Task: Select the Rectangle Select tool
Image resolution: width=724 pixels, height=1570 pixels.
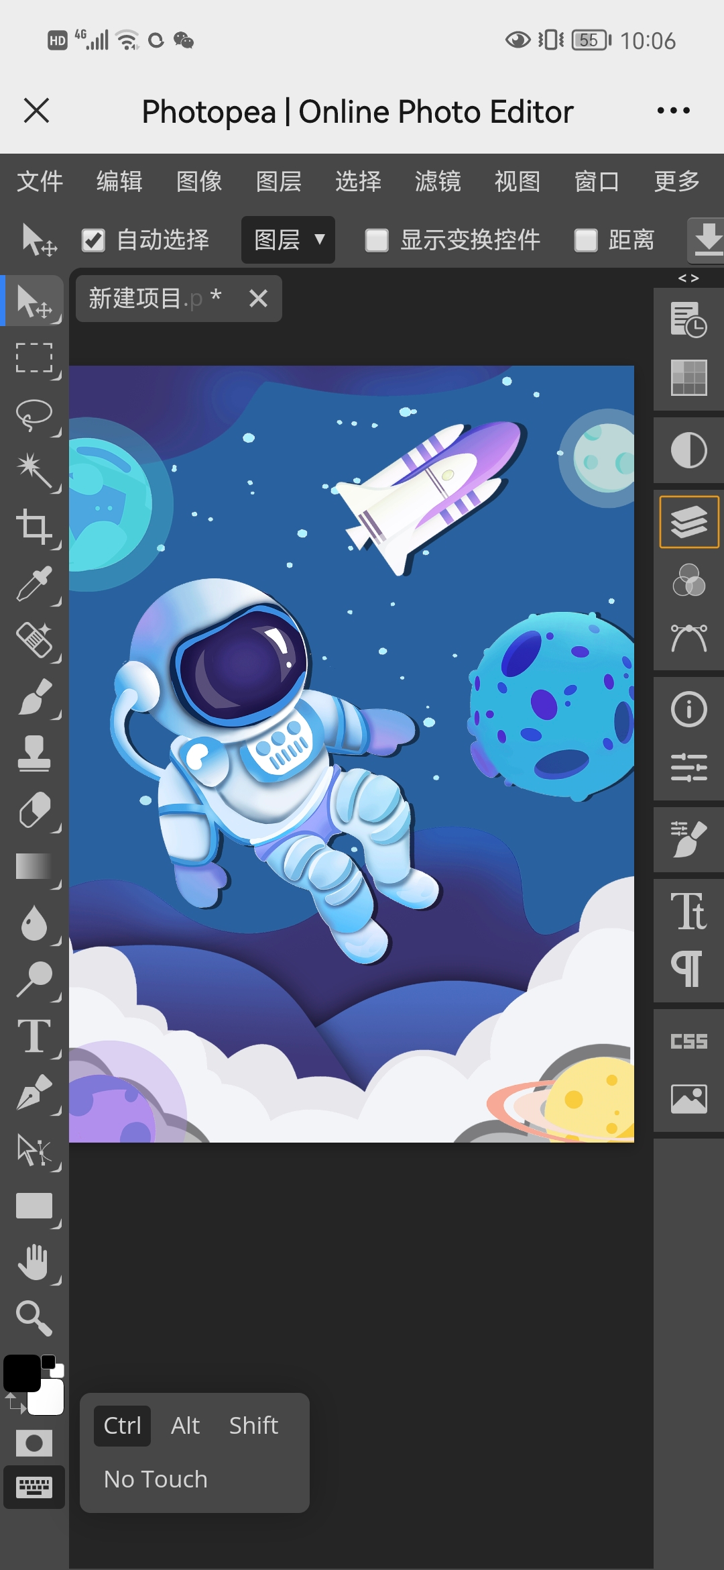Action: point(34,358)
